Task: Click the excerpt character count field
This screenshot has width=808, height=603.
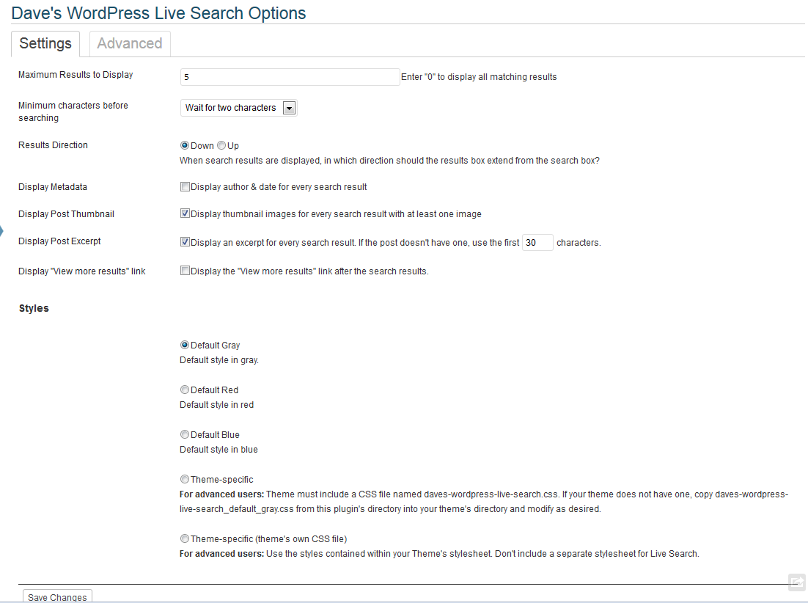Action: point(537,242)
